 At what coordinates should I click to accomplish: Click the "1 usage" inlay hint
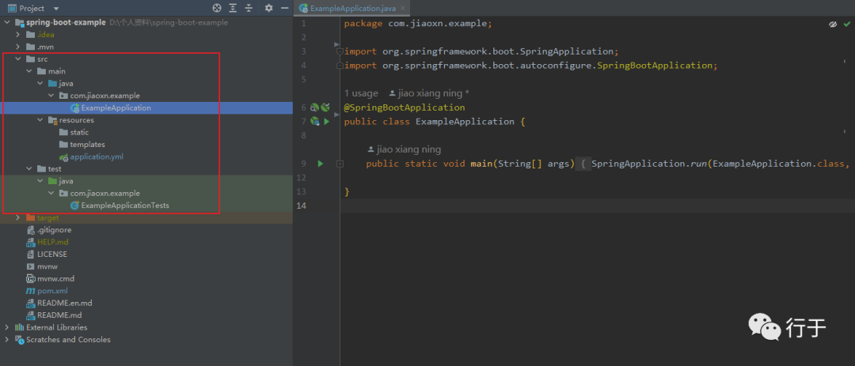pyautogui.click(x=361, y=93)
